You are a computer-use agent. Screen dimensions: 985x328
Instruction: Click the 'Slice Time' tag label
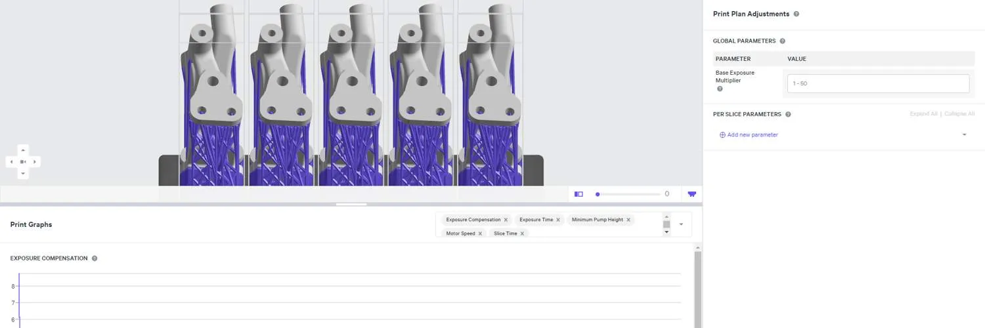pos(506,234)
